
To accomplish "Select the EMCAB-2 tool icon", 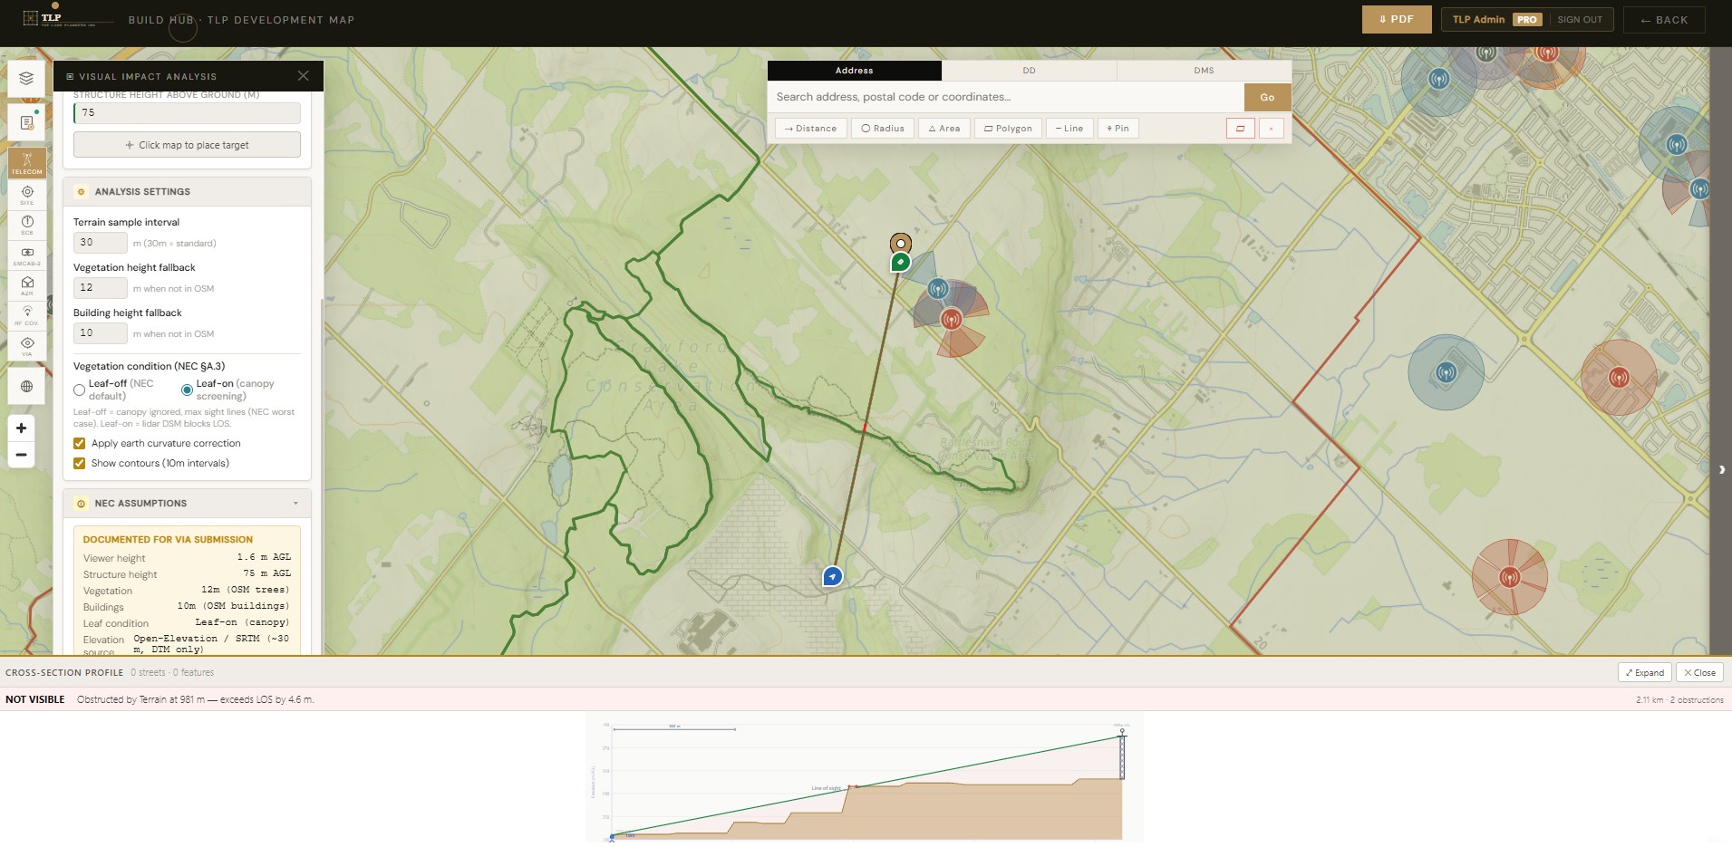I will click(27, 255).
